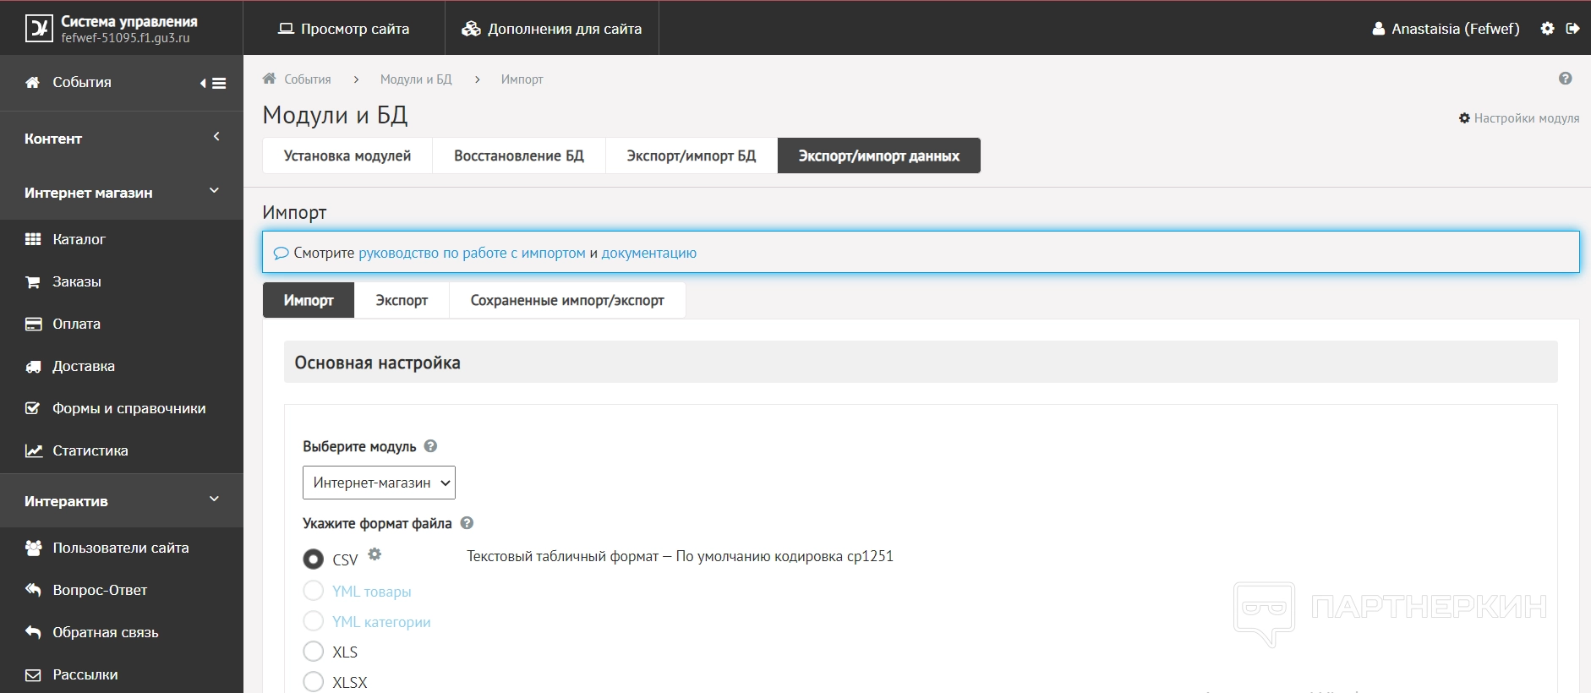Click the Импорт breadcrumb text

(x=522, y=79)
